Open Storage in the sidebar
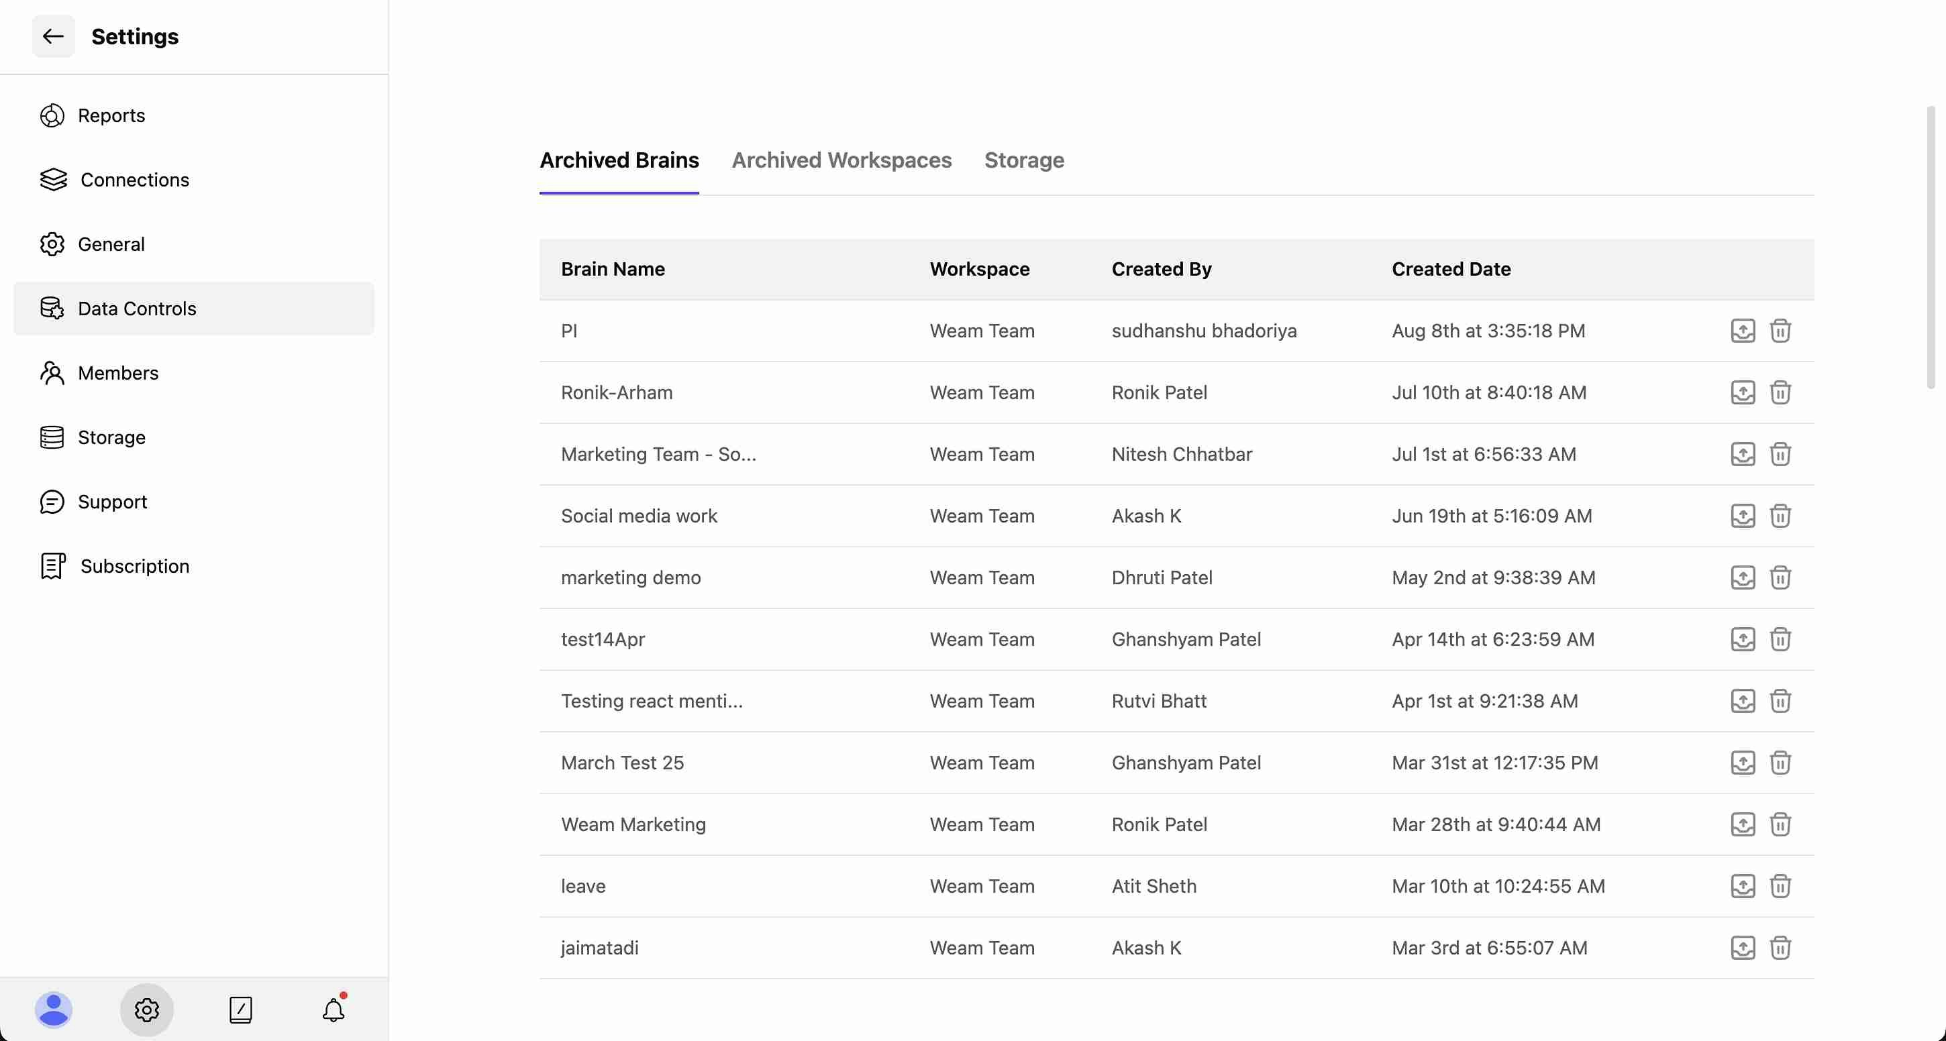 coord(193,437)
